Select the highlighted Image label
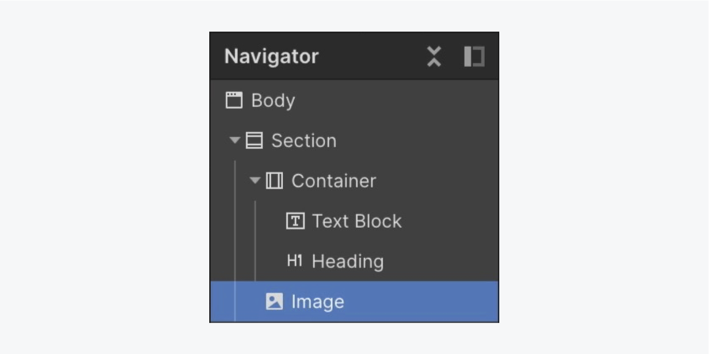Viewport: 709px width, 354px height. [x=318, y=302]
